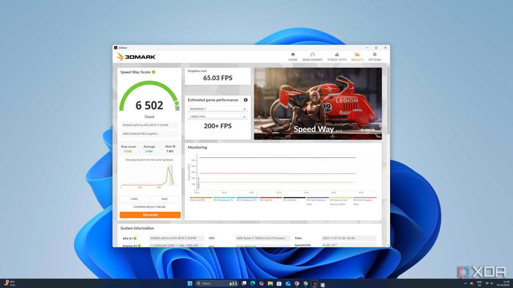The image size is (513, 288).
Task: Click the green valid-score checkmark icon
Action: point(154,72)
